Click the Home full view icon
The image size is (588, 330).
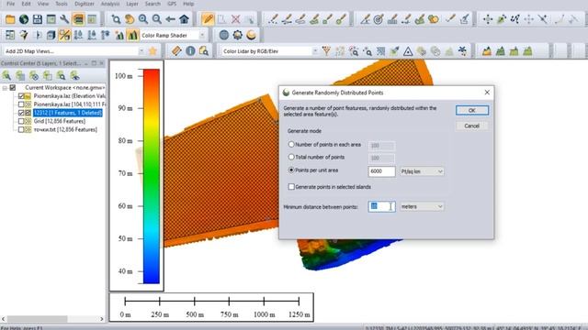[184, 19]
